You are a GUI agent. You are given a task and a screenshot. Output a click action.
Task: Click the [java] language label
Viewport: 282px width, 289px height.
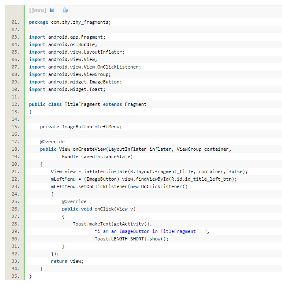[x=38, y=10]
